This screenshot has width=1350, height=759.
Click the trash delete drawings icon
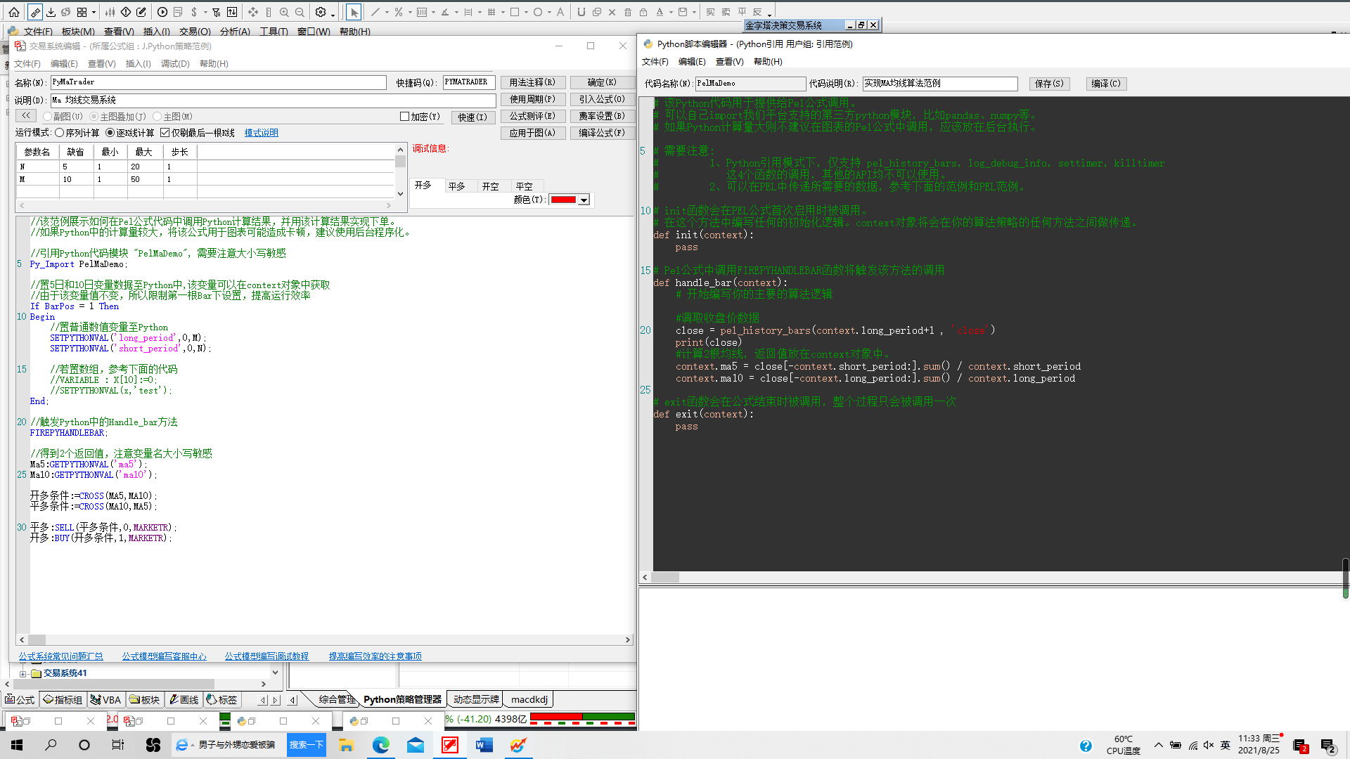pos(628,12)
